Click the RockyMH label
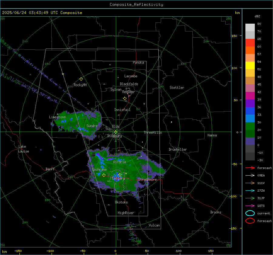Image resolution: width=273 pixels, height=255 pixels. (x=80, y=85)
